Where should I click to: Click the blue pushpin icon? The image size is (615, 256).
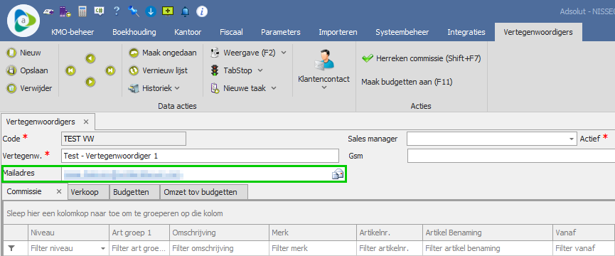tap(134, 11)
